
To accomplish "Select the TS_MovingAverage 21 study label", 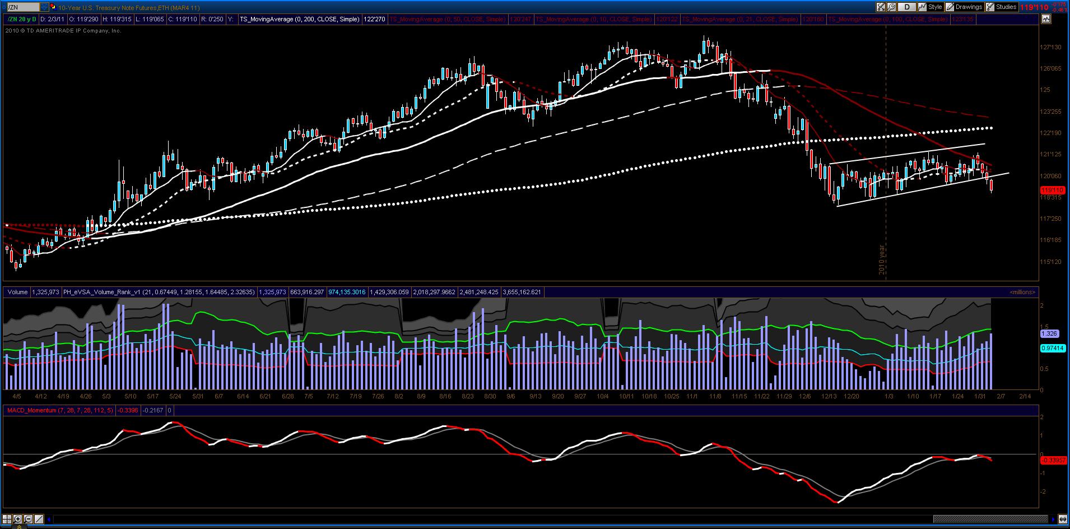I will [740, 19].
